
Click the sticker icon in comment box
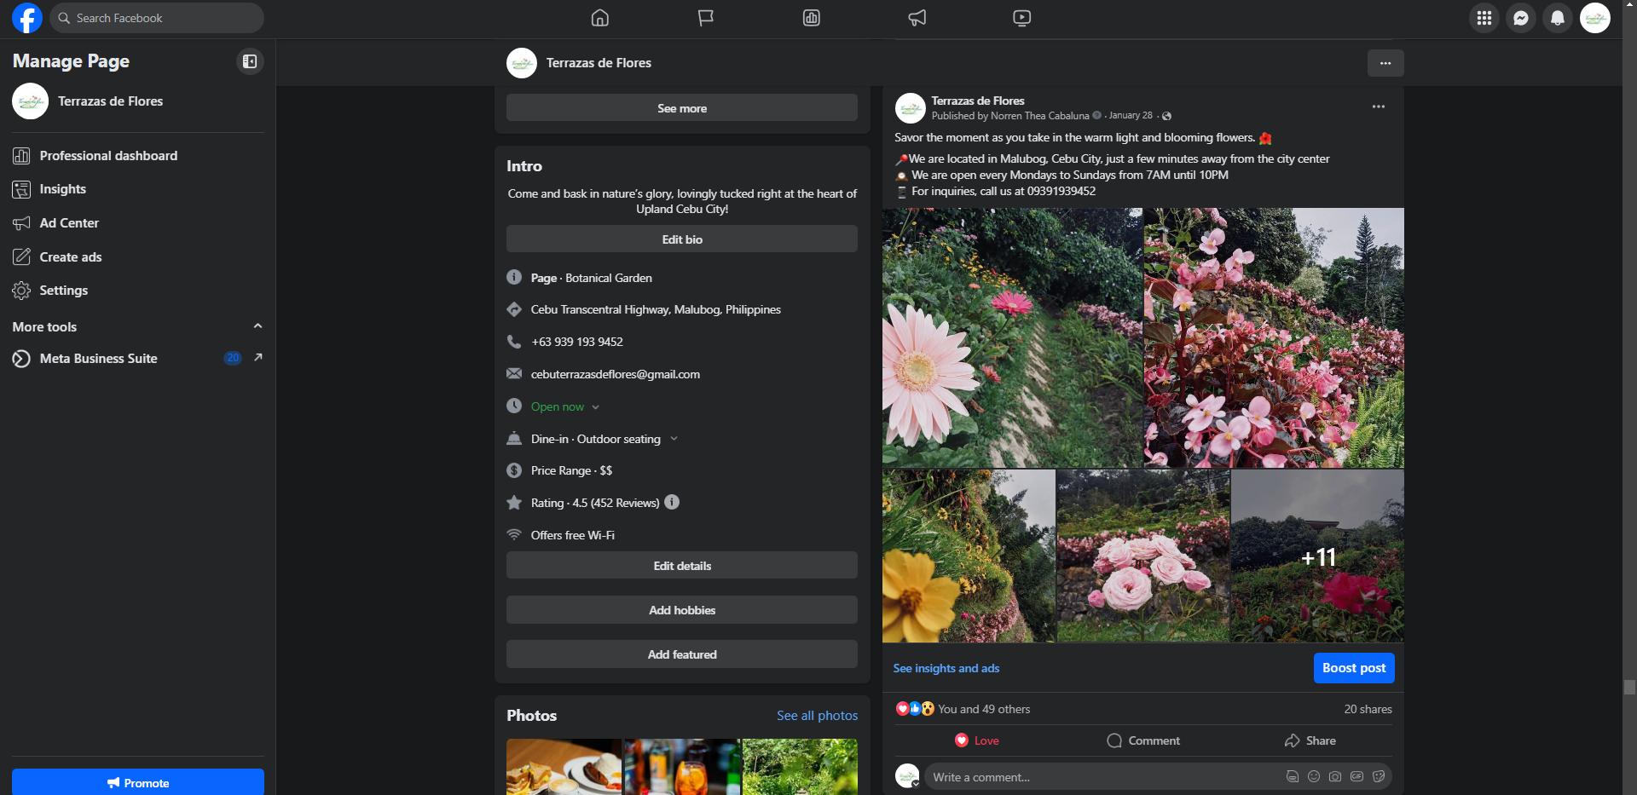point(1379,776)
